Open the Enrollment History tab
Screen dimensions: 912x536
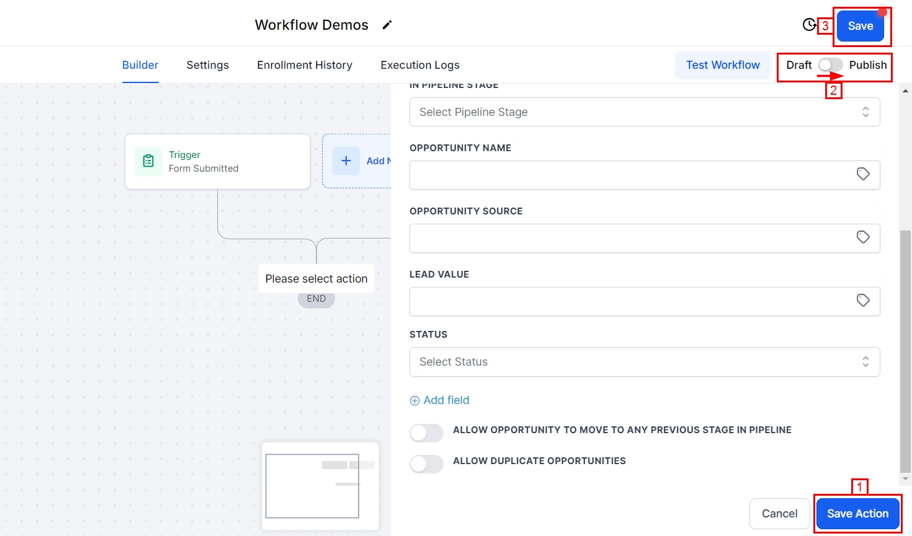coord(305,65)
